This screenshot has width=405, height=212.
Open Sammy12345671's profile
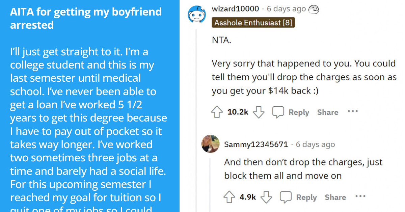(x=255, y=144)
